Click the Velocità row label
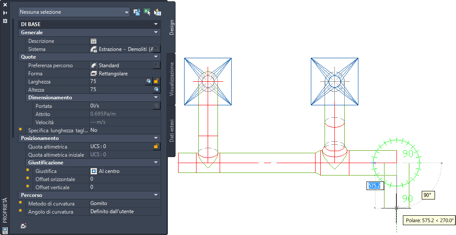 (x=45, y=122)
